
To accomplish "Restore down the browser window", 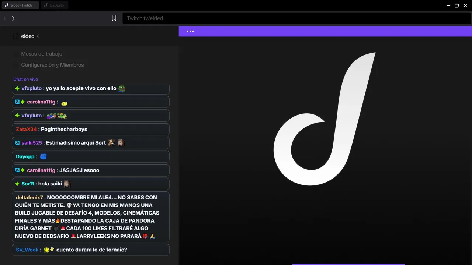I will tap(457, 6).
